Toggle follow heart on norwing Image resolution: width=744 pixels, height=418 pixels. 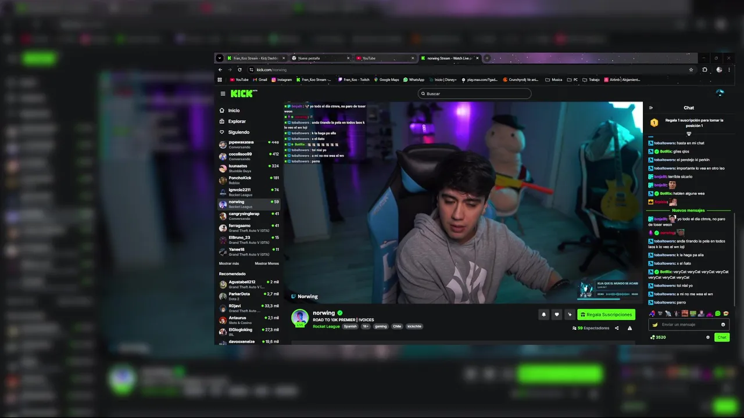[557, 315]
